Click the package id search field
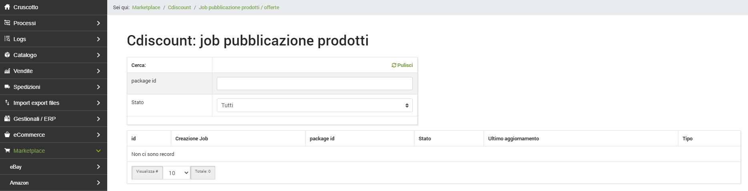This screenshot has width=748, height=191. coord(314,84)
